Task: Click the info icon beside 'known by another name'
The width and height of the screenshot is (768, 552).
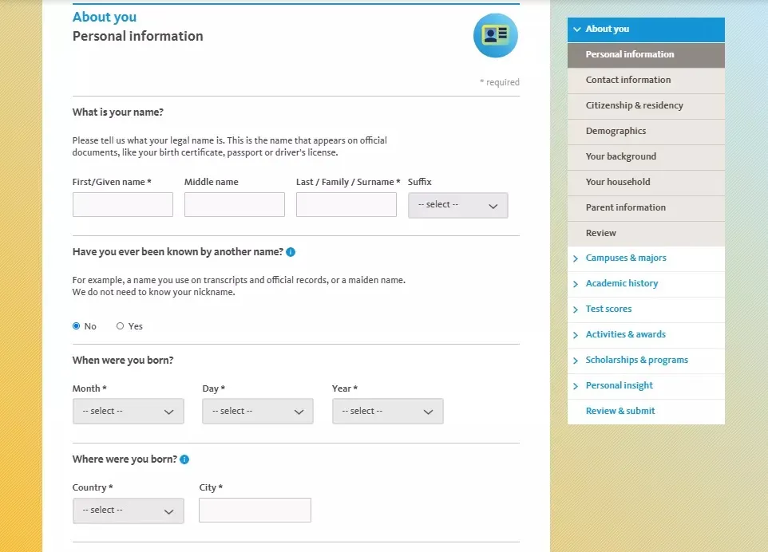Action: (x=291, y=252)
